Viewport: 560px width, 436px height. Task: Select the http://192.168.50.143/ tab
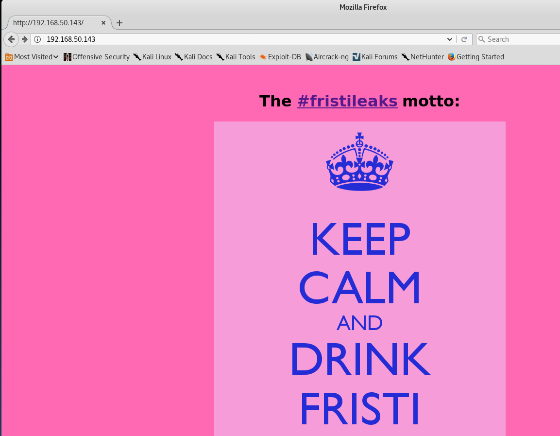59,23
